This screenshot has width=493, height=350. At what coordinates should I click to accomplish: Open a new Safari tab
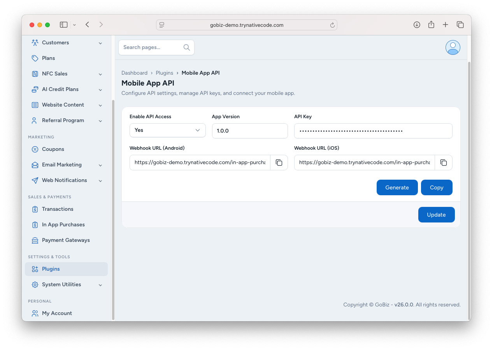[446, 25]
